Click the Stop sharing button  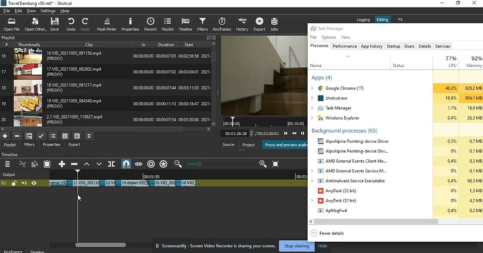296,246
